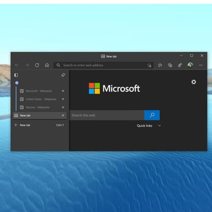Image resolution: width=212 pixels, height=212 pixels.
Task: Collapse the vertical tabs pane icon
Action: 16,75
